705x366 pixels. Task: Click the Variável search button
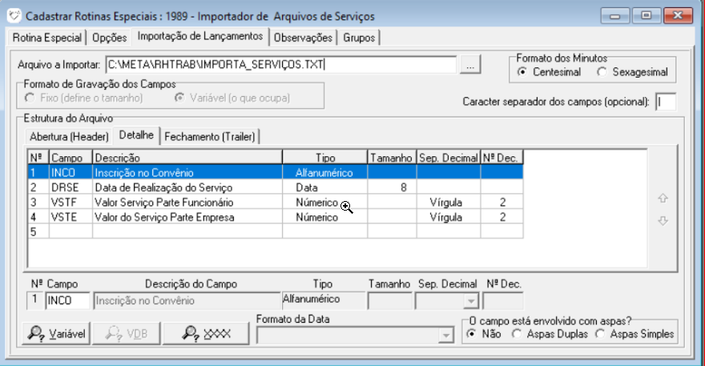56,334
